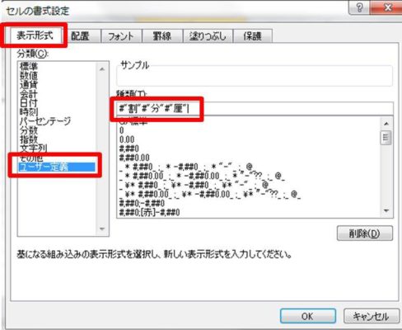This screenshot has width=402, height=330.
Task: Select the 保護 tab
Action: pos(253,36)
